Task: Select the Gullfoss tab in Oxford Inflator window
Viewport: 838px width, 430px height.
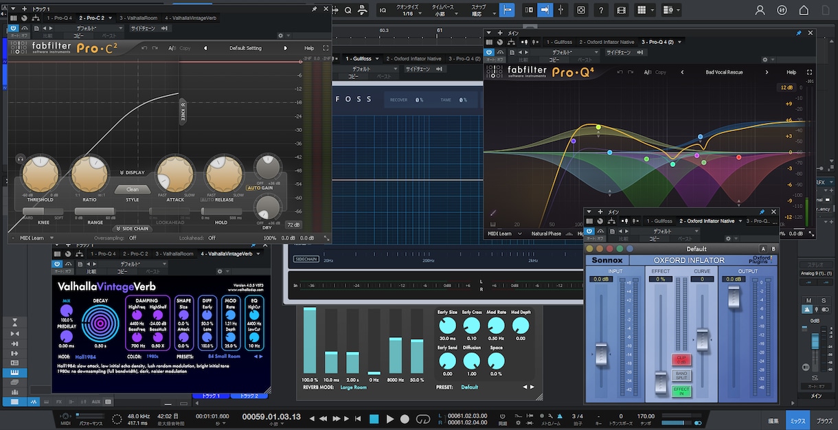Action: coord(659,221)
